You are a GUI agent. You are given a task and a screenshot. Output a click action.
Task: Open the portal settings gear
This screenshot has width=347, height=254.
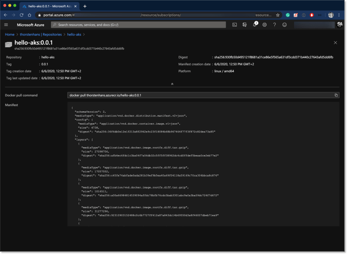click(264, 25)
